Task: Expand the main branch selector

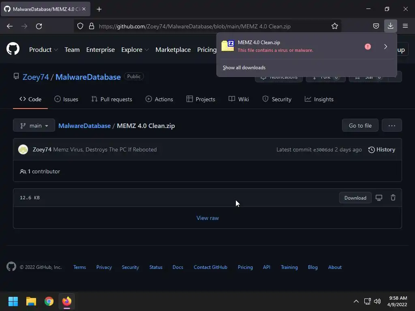Action: coord(34,126)
